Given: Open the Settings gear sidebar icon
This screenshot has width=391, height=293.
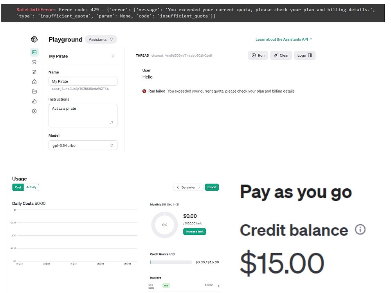Looking at the screenshot, I should pos(34,111).
